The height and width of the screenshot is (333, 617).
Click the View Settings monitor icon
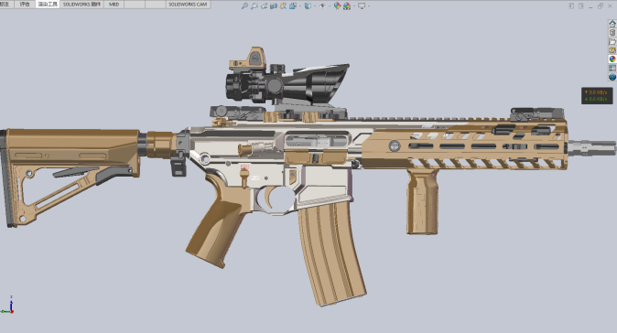tap(362, 5)
